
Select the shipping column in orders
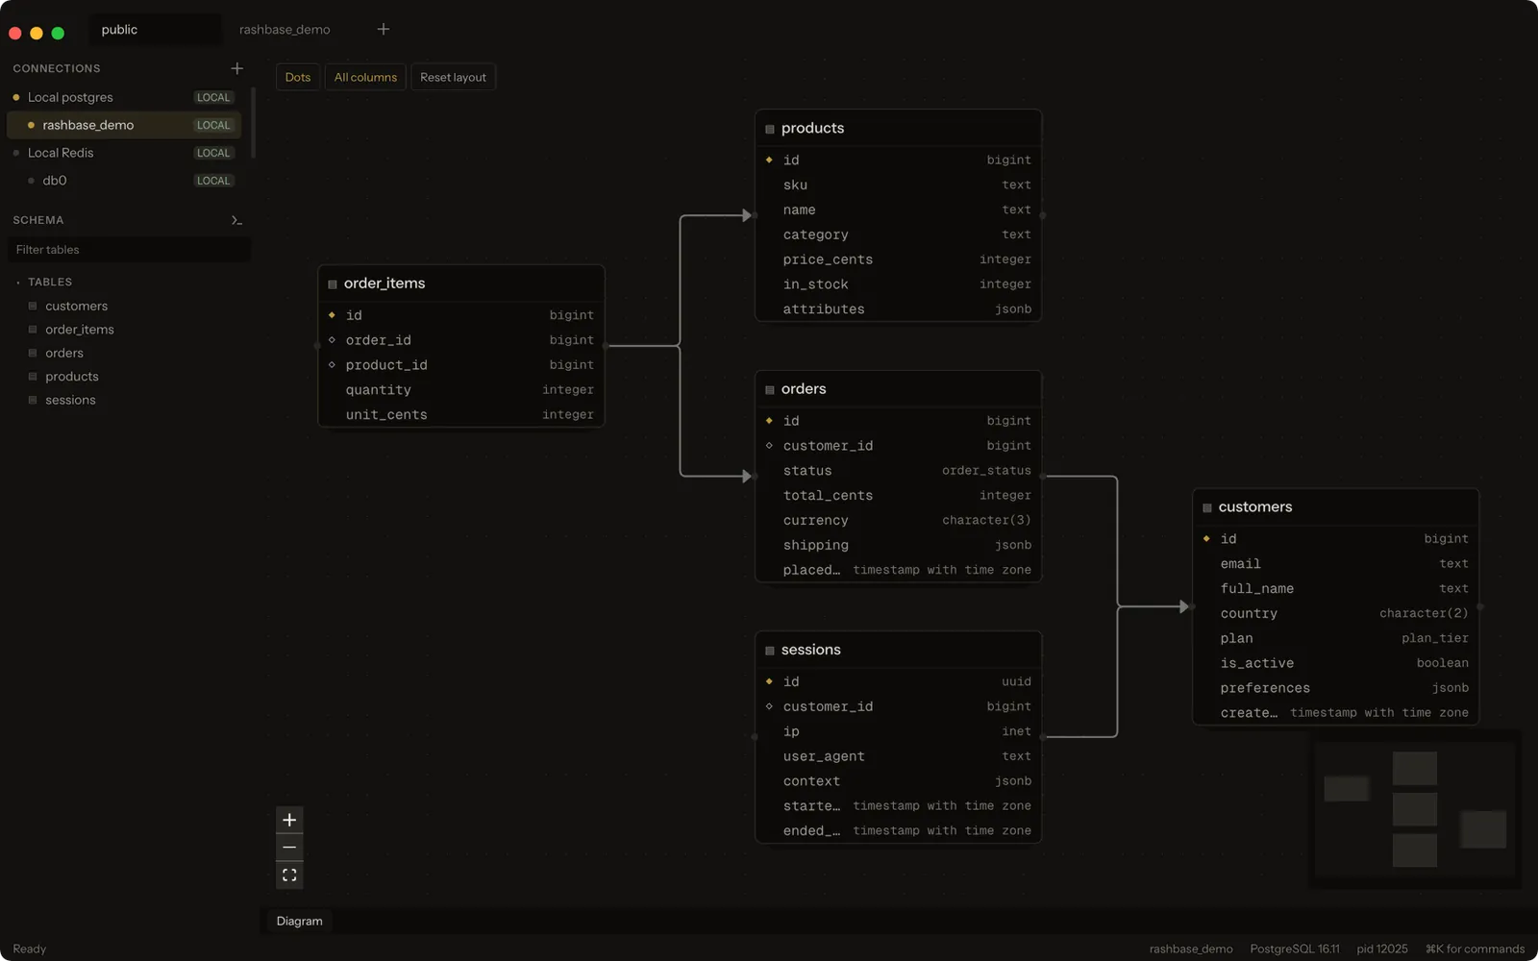[899, 545]
